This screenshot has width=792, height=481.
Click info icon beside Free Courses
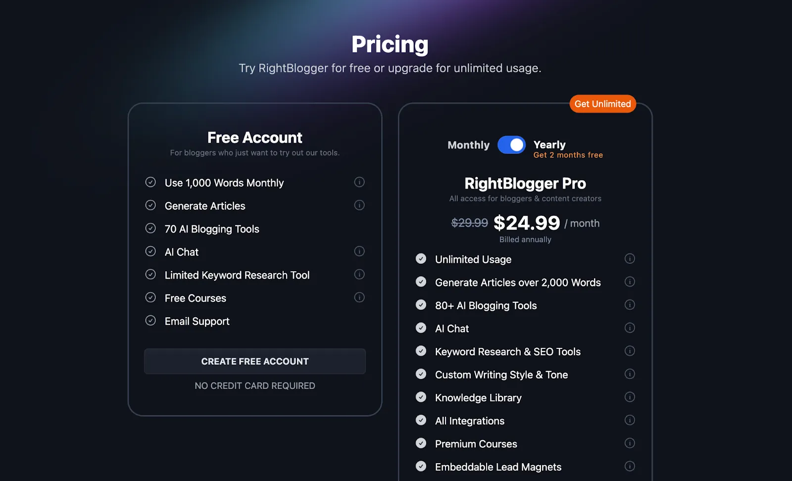pos(359,297)
